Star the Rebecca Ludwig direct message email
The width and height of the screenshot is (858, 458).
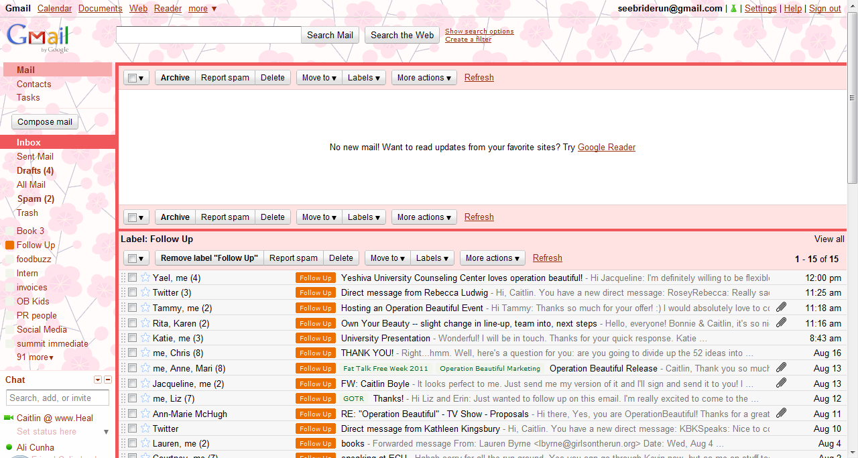point(145,292)
